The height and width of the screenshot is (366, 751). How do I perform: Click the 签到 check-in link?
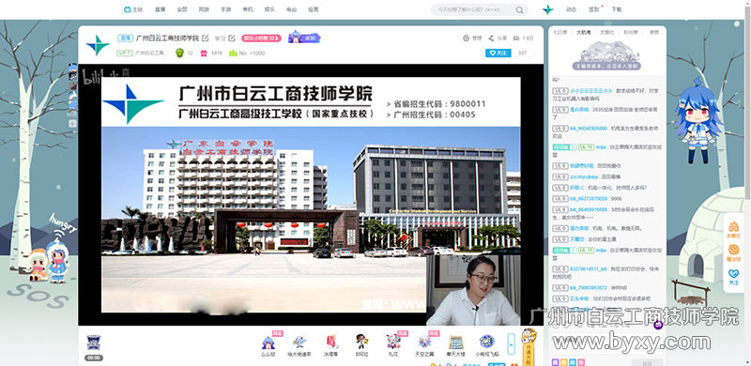coord(594,9)
